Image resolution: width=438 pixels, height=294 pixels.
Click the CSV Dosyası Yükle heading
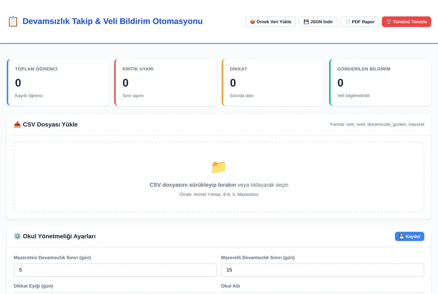click(x=50, y=124)
